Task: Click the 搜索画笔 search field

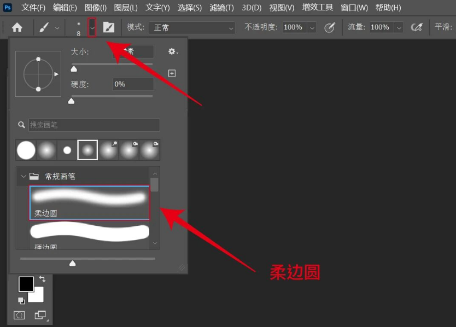Action: click(94, 125)
